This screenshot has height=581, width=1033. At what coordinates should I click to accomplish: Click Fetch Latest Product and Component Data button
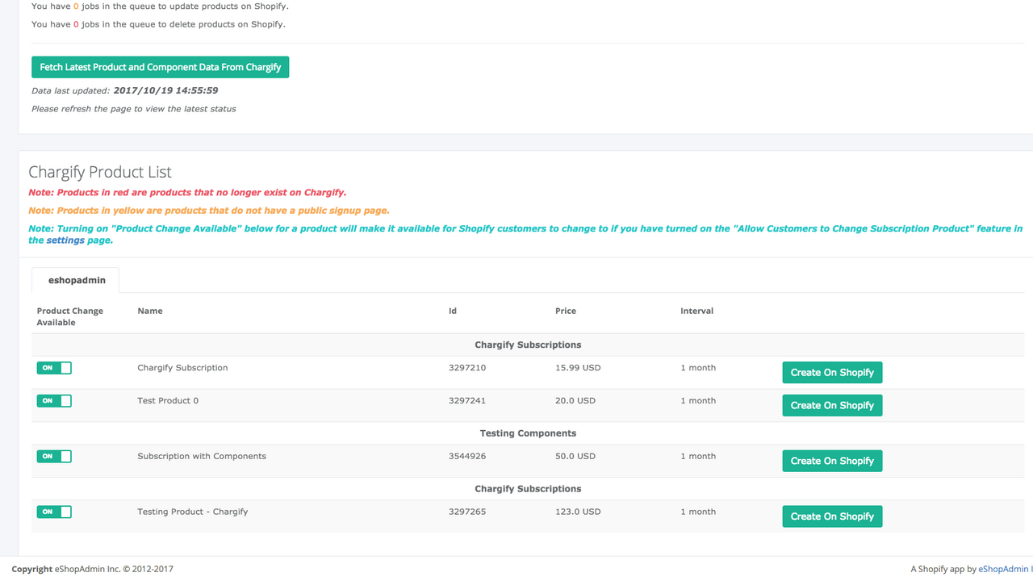pos(160,67)
